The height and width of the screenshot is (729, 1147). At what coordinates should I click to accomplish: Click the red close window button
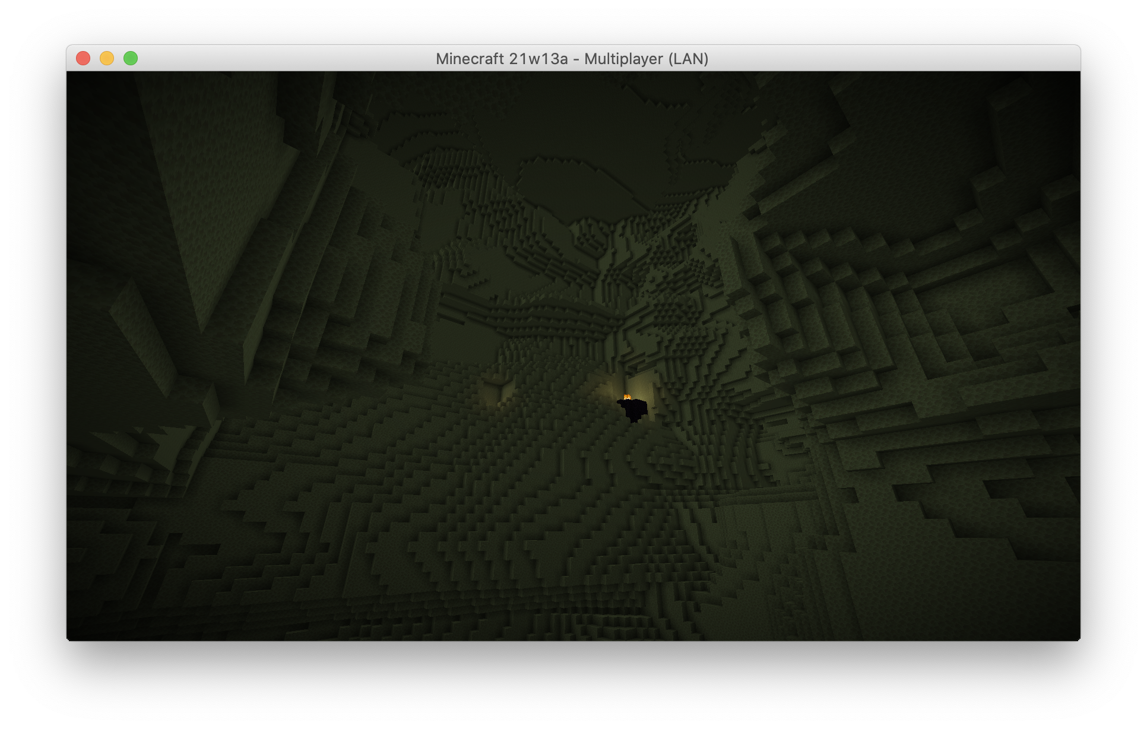(x=83, y=58)
